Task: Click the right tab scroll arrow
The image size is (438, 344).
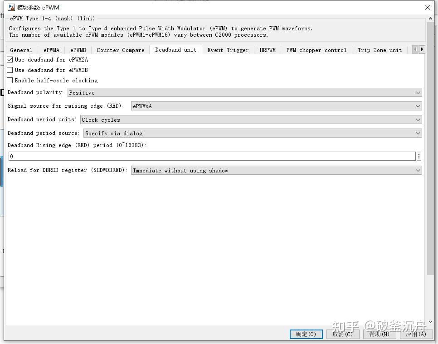Action: point(421,50)
